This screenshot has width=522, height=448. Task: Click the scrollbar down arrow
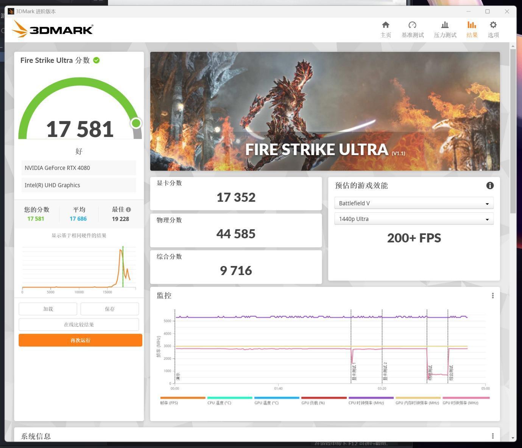(513, 438)
